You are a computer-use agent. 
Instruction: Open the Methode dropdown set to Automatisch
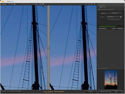pyautogui.click(x=114, y=17)
